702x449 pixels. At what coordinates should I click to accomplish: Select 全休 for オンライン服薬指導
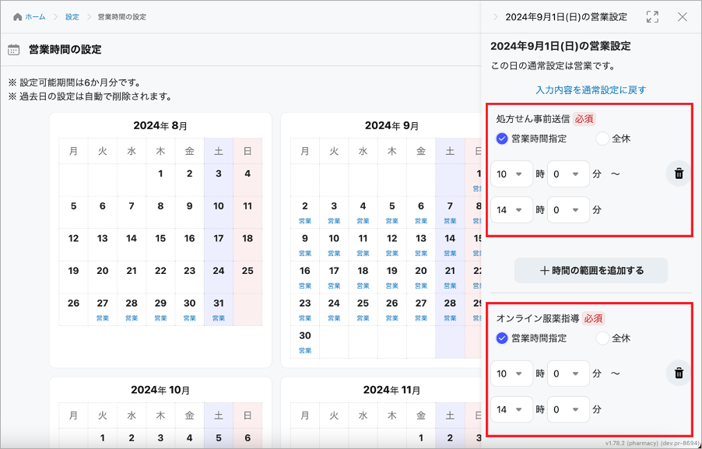pos(603,339)
